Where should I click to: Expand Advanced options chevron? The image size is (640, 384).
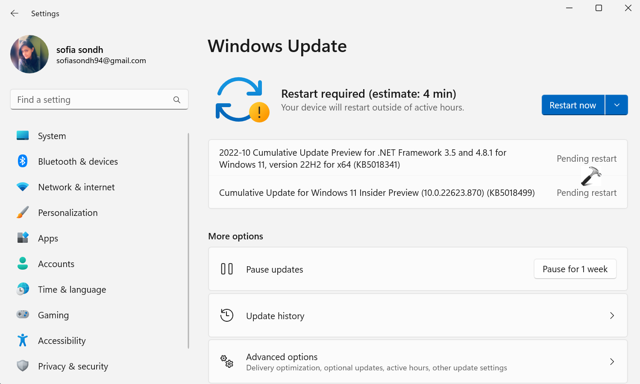tap(612, 362)
